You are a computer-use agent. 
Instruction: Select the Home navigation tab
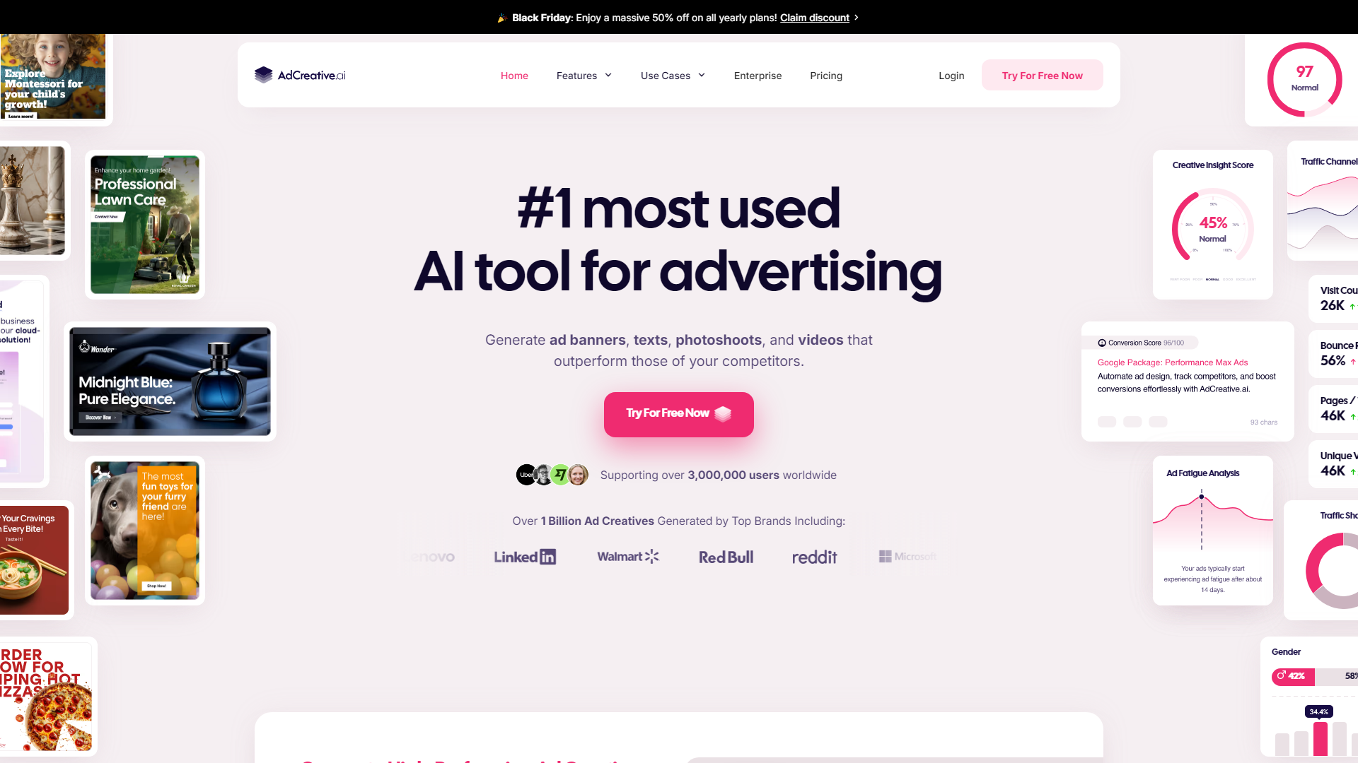tap(514, 76)
